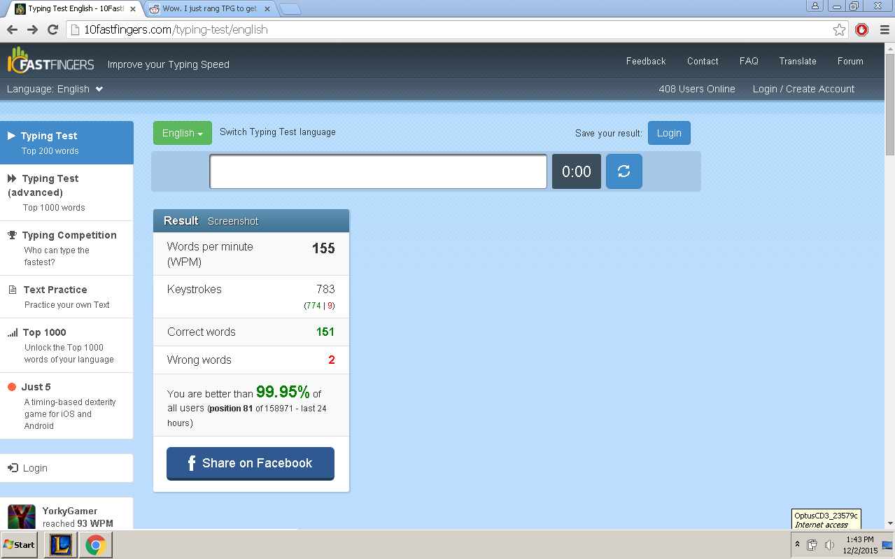Viewport: 895px width, 559px height.
Task: Click the blue Login button beside Save your result
Action: (x=668, y=133)
